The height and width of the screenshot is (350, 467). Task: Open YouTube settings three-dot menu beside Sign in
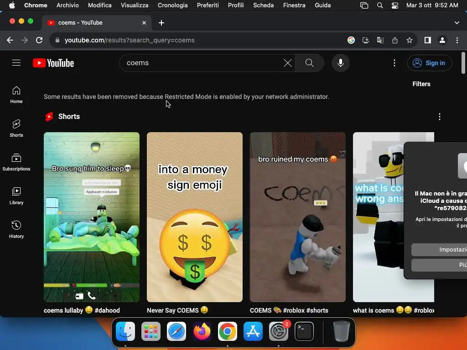pos(394,63)
